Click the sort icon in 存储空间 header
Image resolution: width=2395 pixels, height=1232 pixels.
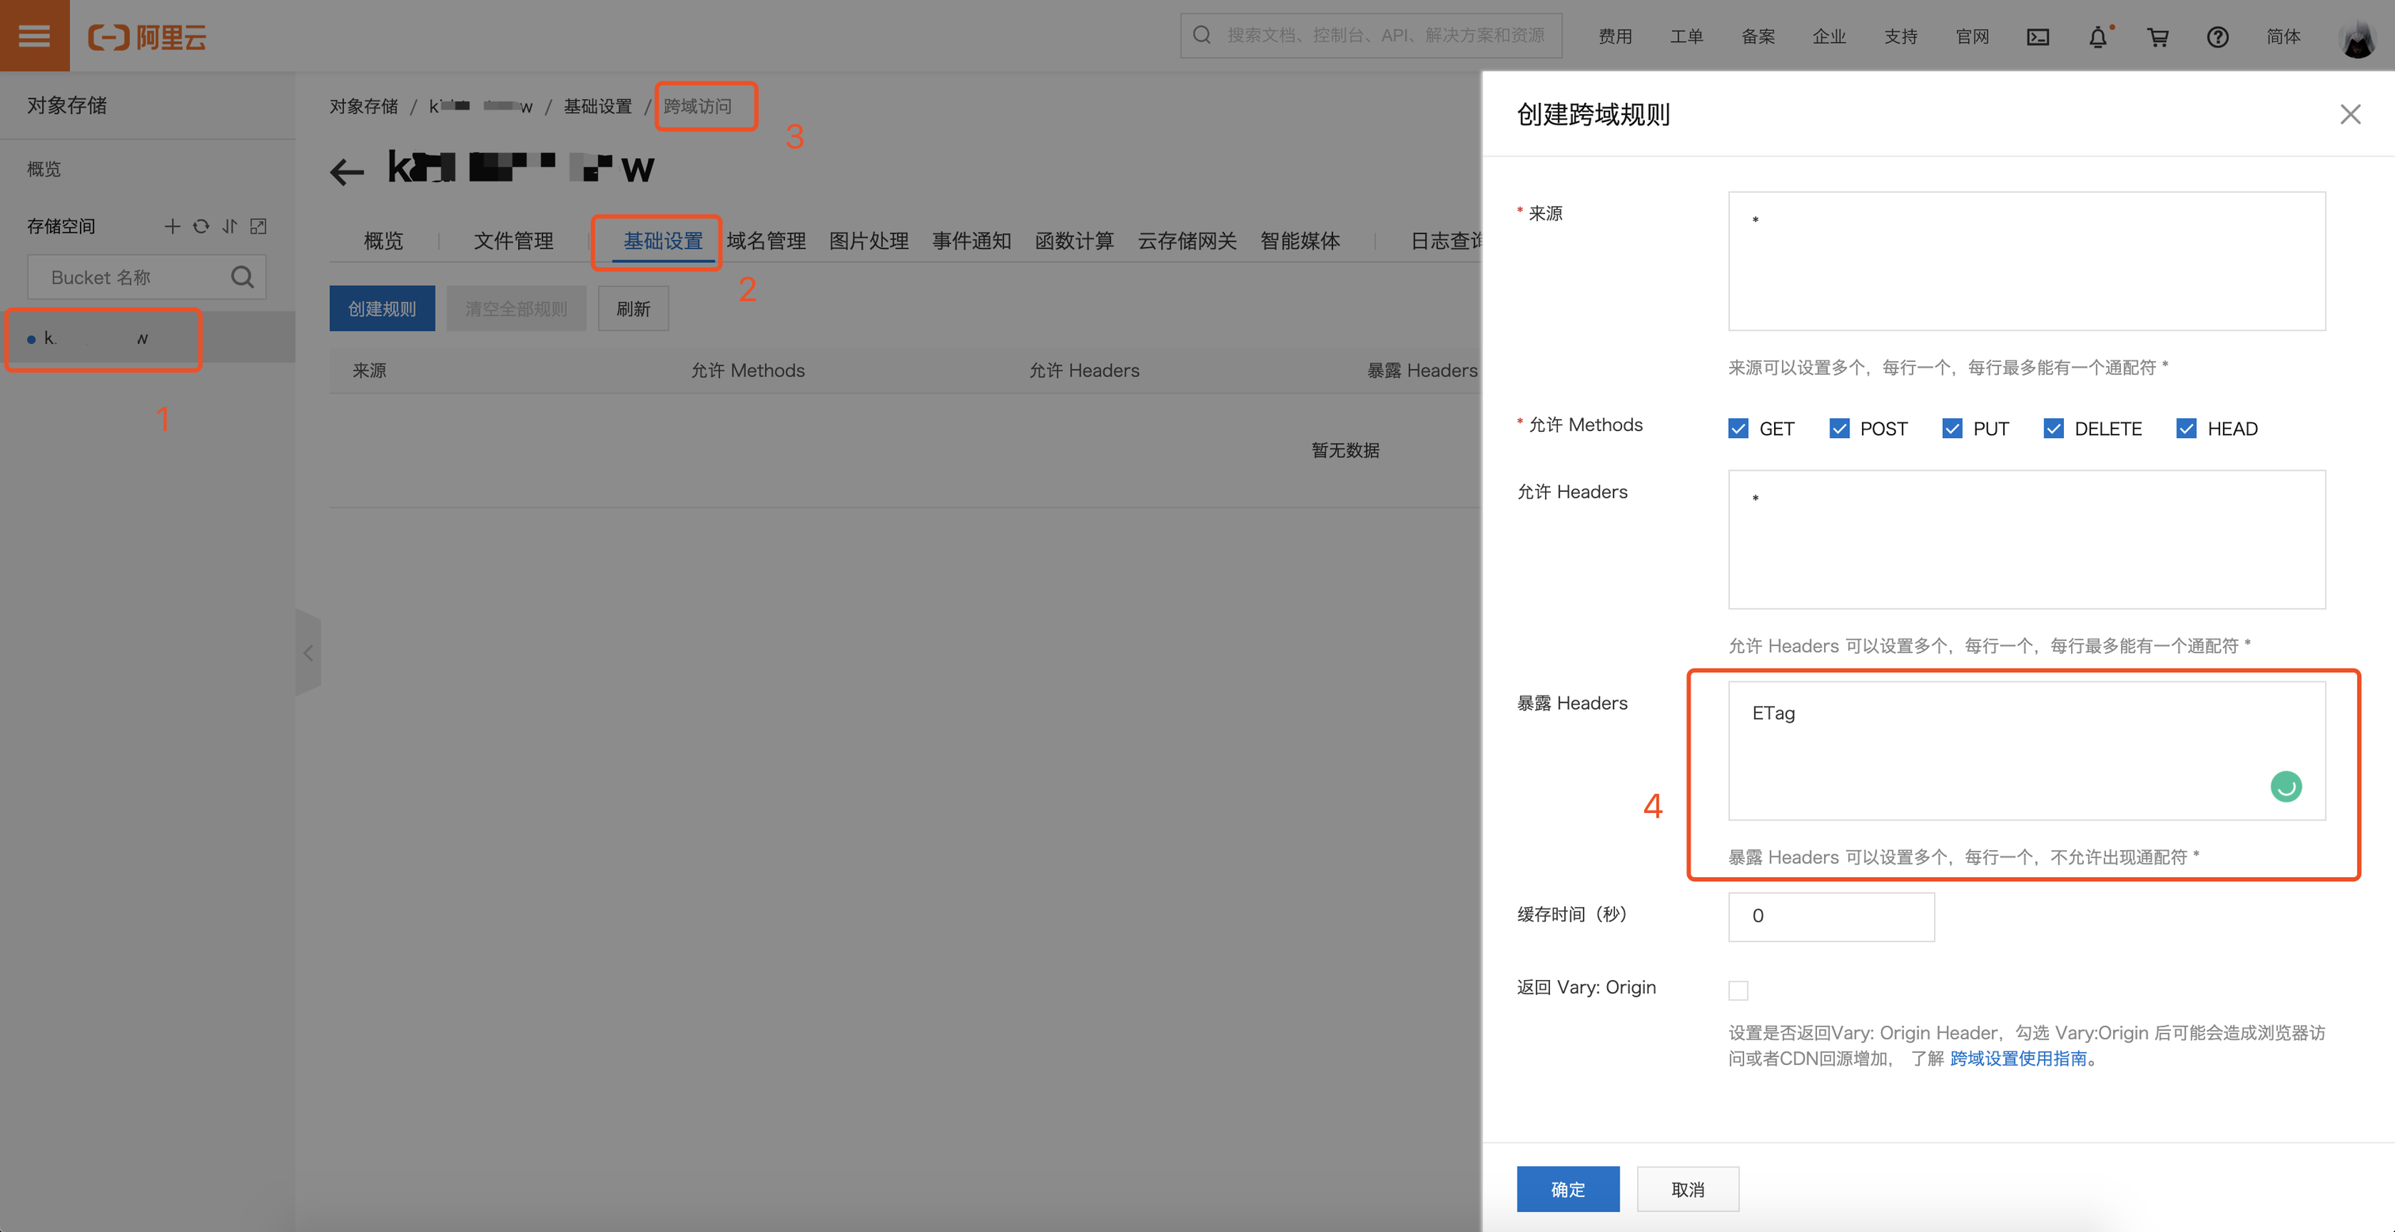coord(230,226)
